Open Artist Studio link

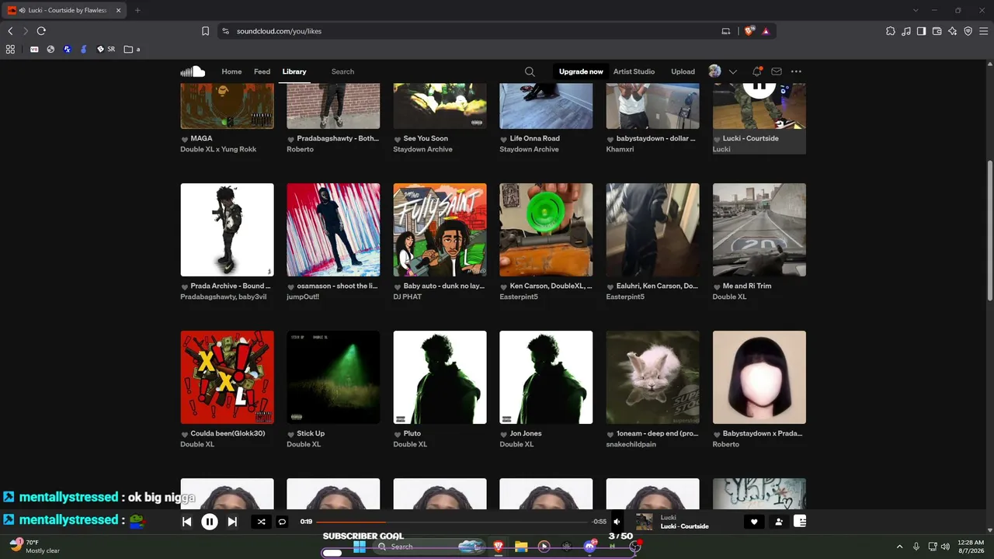pyautogui.click(x=634, y=71)
